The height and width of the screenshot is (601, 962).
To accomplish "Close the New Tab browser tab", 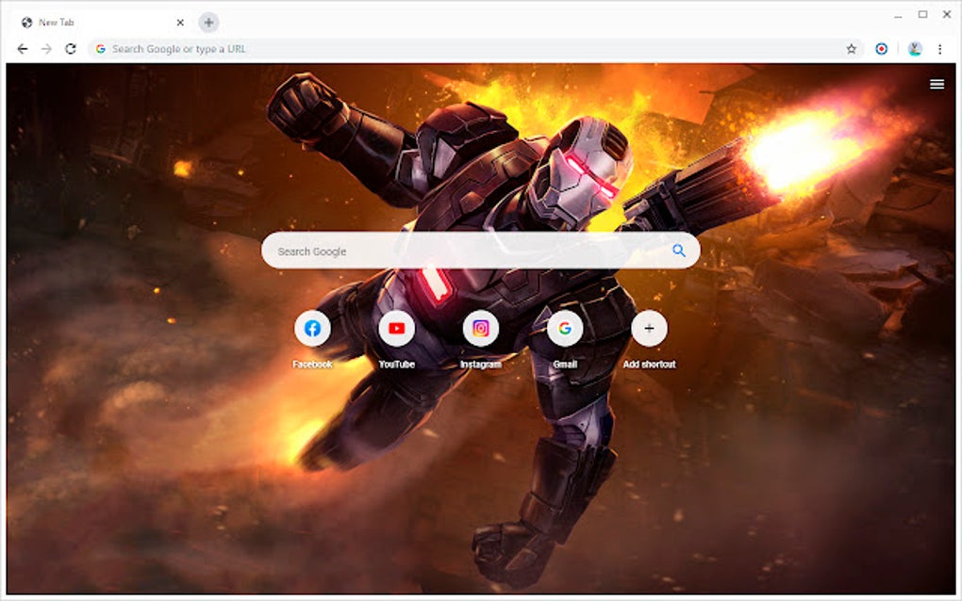I will [x=179, y=22].
